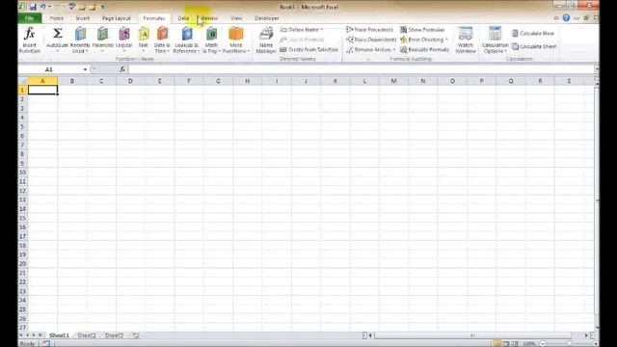Select column D header
Image resolution: width=617 pixels, height=347 pixels.
pos(130,81)
